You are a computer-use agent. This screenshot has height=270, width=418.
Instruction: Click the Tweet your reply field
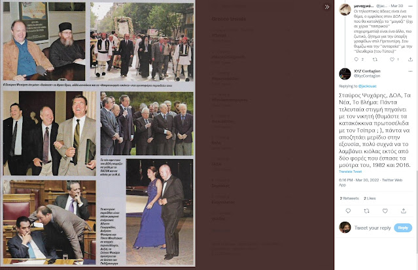pos(372,228)
